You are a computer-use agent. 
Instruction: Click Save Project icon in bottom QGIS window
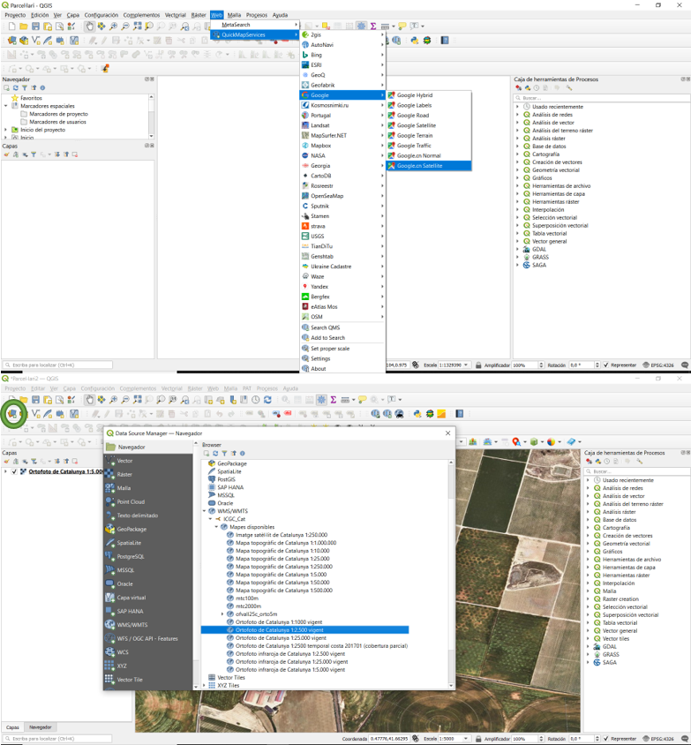coord(35,400)
